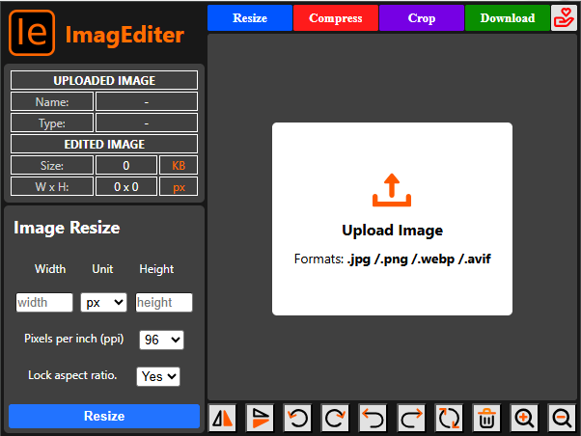The height and width of the screenshot is (436, 581).
Task: Click the Type: label cell
Action: click(52, 123)
